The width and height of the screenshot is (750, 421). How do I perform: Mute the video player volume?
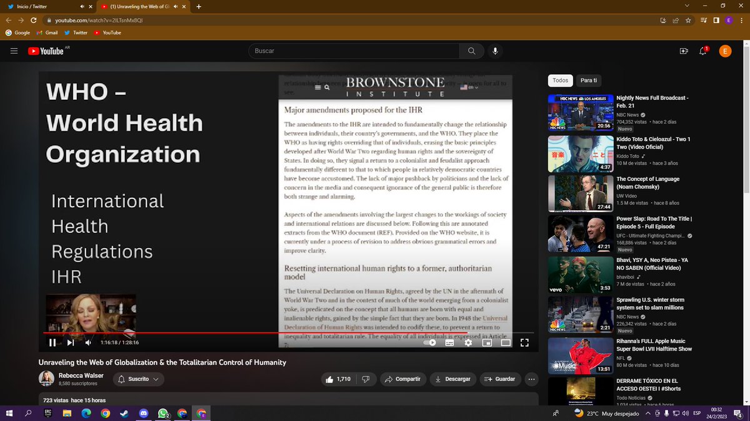click(x=88, y=342)
